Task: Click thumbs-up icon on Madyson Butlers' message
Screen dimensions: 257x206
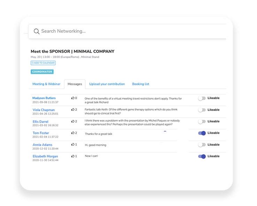Action: click(x=73, y=98)
